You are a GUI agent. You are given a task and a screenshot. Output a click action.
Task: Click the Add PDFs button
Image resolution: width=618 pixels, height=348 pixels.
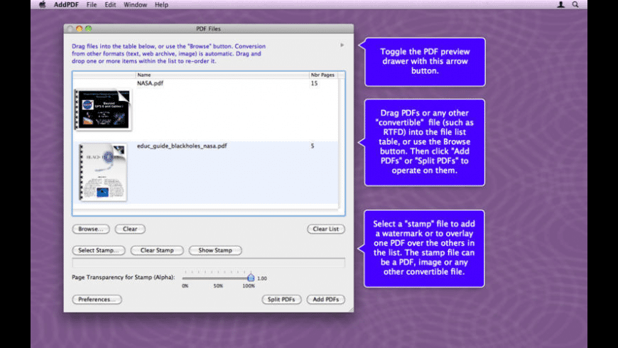[326, 300]
